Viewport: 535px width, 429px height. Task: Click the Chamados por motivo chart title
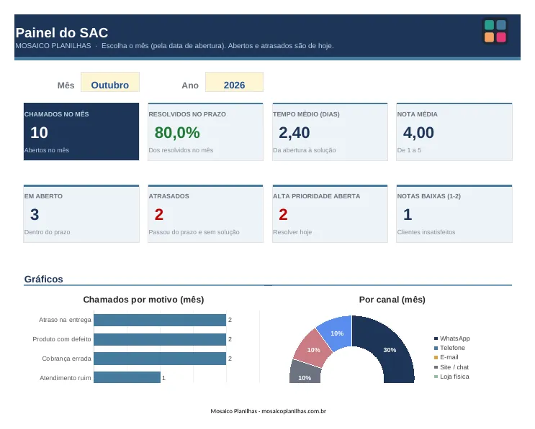tap(143, 300)
